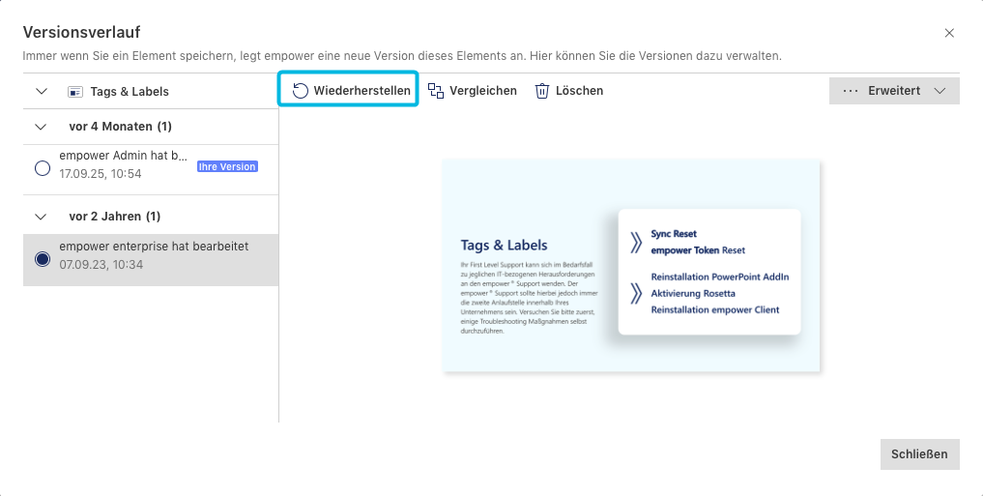Screen dimensions: 983x496
Task: Click the three-dots icon in Erweitert
Action: point(851,91)
